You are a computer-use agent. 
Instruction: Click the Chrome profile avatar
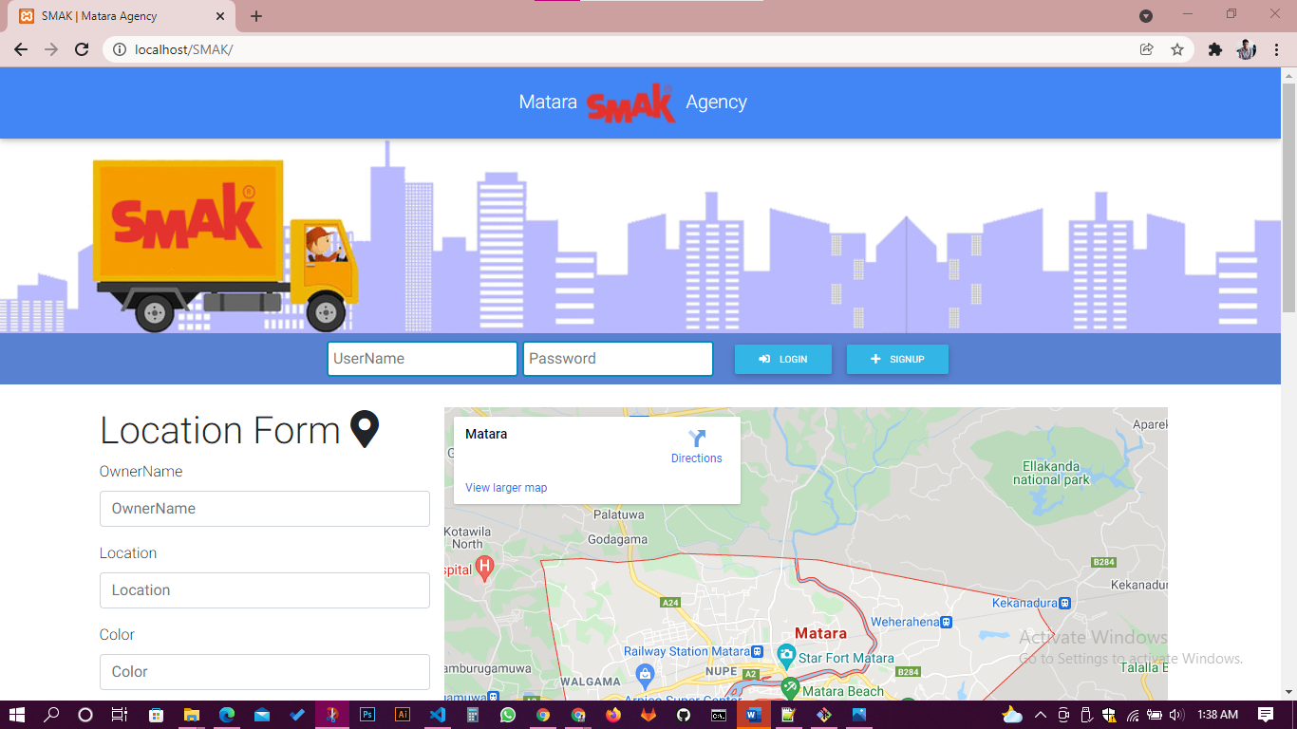point(1247,49)
